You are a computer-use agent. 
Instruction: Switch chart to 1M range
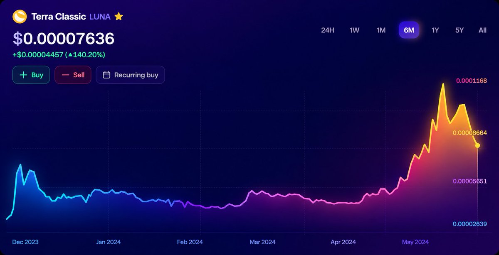pyautogui.click(x=381, y=30)
